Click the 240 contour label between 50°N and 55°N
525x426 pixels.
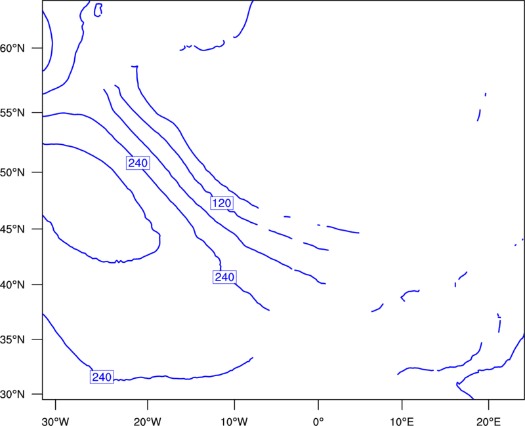coord(138,163)
